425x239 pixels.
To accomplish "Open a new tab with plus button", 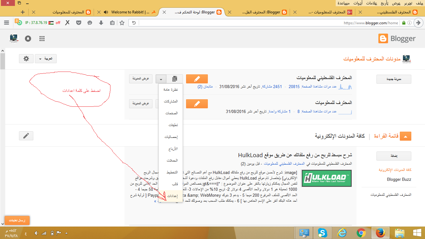I will 22,12.
